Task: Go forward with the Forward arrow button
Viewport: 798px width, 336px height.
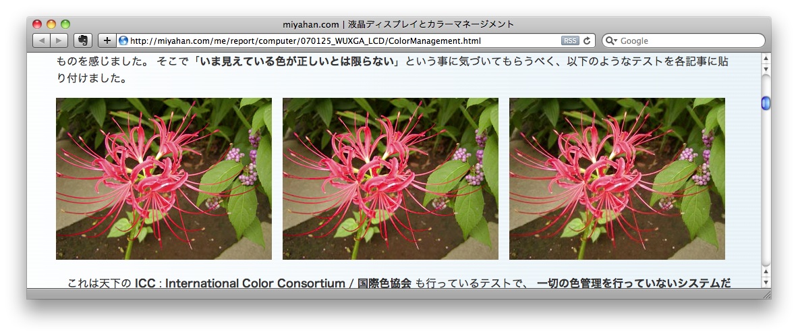Action: point(59,40)
